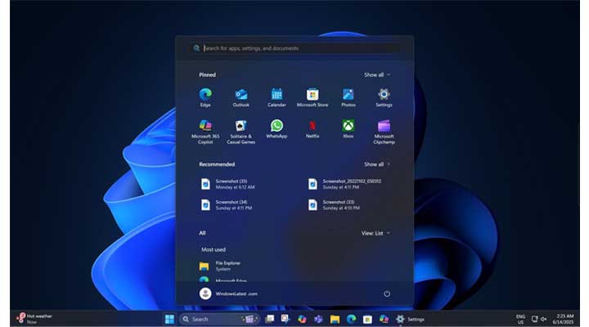
Task: Open Task View on the taskbar
Action: [x=269, y=319]
